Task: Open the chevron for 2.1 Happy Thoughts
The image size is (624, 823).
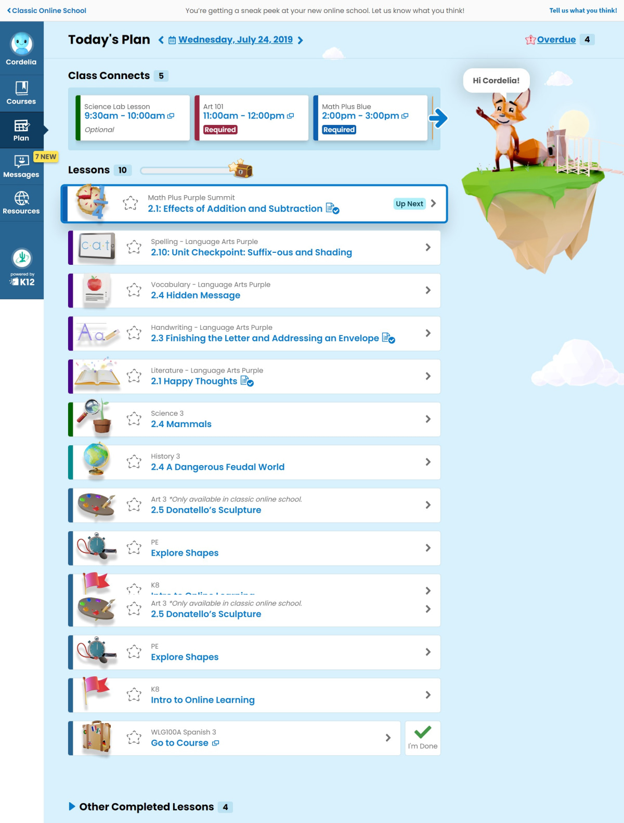Action: pyautogui.click(x=428, y=376)
